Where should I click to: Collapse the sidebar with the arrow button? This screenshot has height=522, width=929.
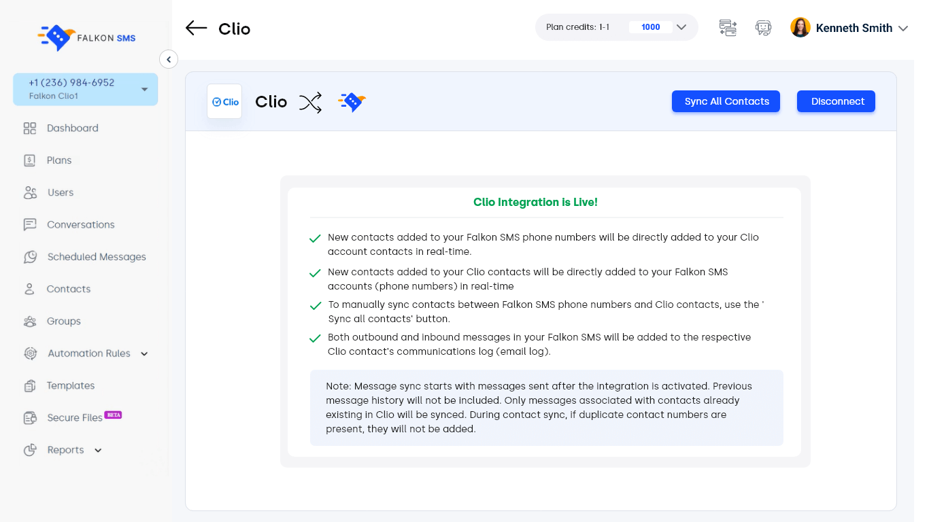[169, 59]
